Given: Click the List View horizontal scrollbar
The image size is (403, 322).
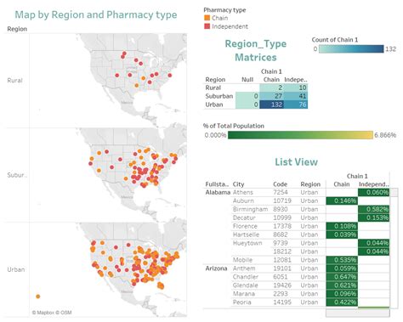Looking at the screenshot, I should (358, 313).
